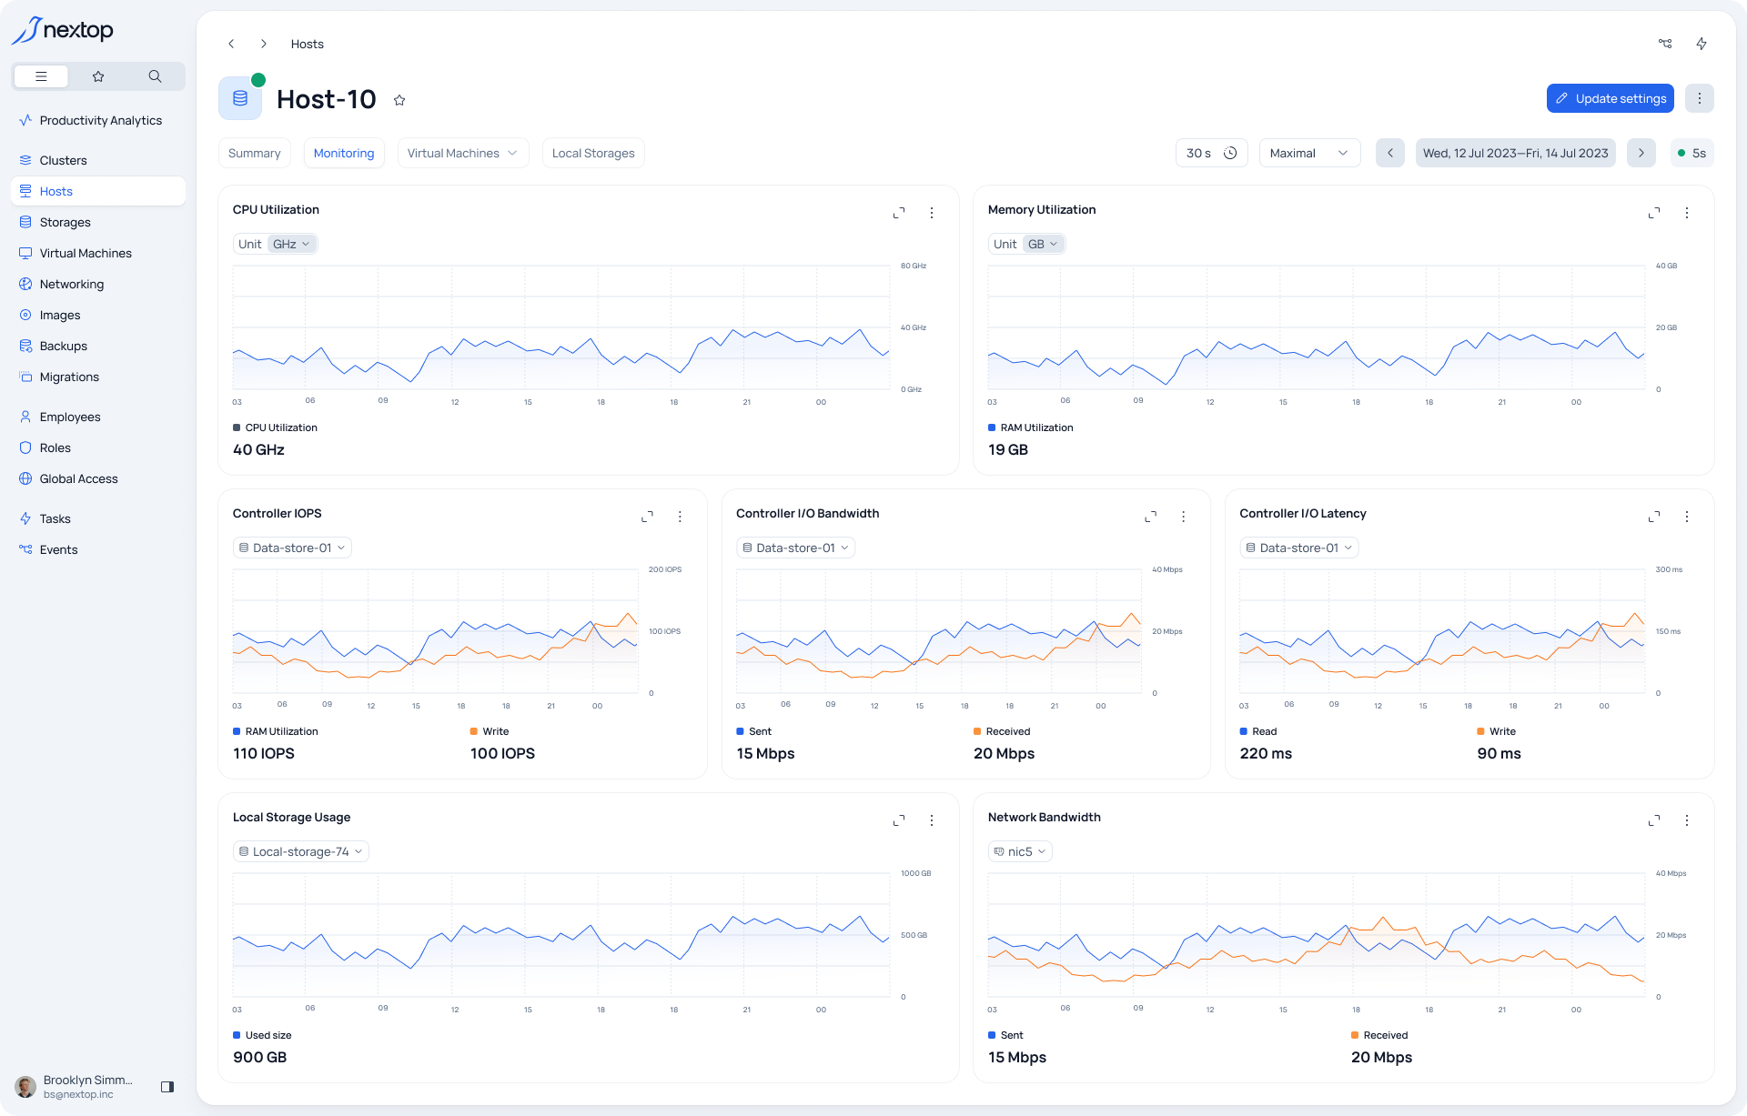Open date range Wed, 12 Jul 2023 picker
Image resolution: width=1747 pixels, height=1116 pixels.
click(x=1515, y=153)
